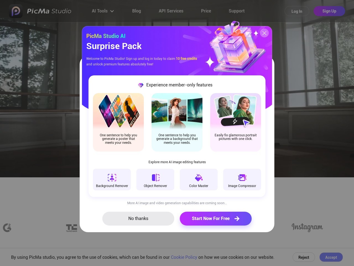Open the Price page
Screen dimensions: 354x266
pyautogui.click(x=206, y=11)
